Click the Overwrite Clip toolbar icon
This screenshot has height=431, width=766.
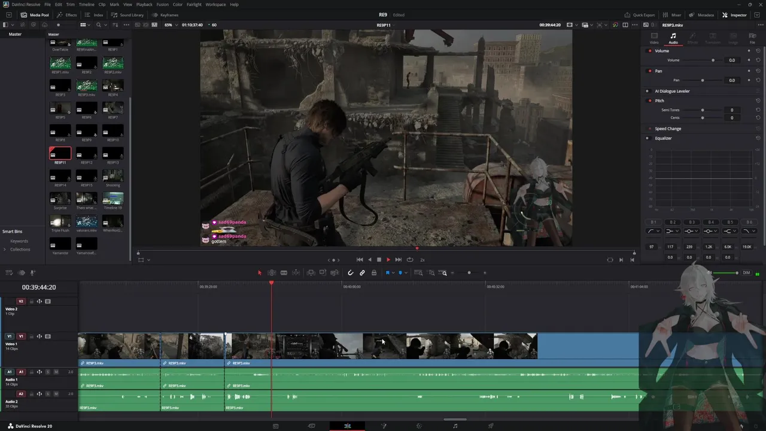point(323,273)
